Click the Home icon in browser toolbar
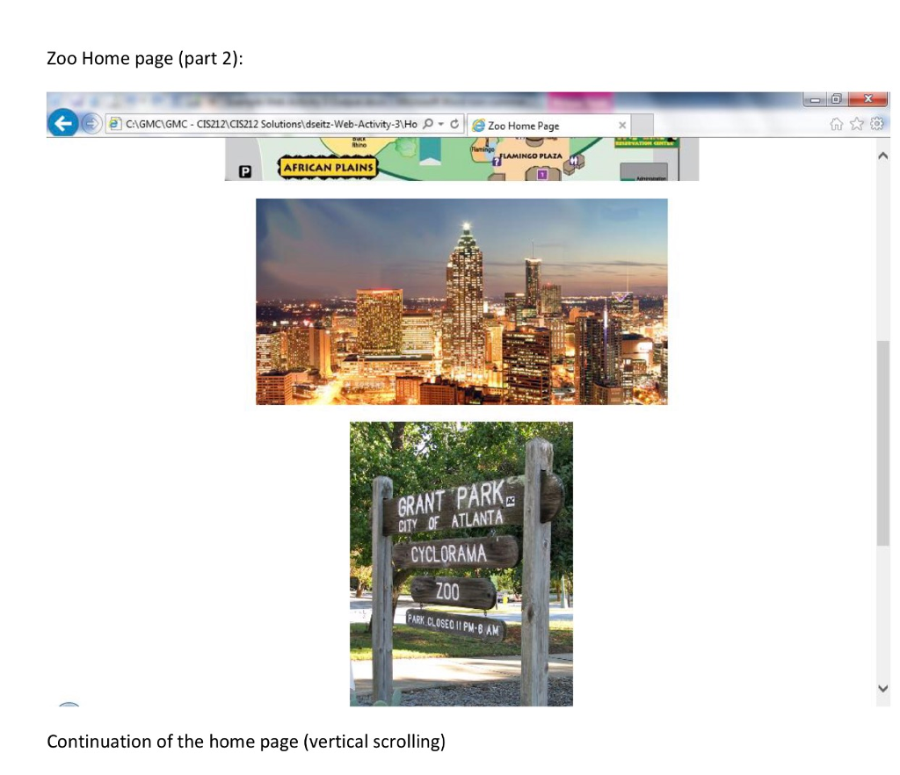 [x=837, y=125]
